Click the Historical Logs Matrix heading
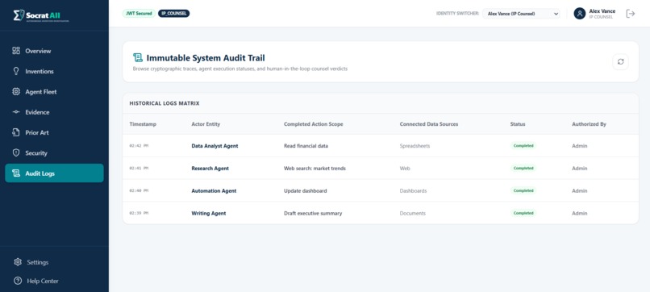This screenshot has width=650, height=292. coord(165,103)
